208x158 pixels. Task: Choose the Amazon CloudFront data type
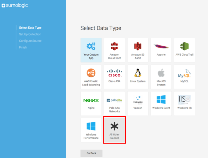point(114,50)
